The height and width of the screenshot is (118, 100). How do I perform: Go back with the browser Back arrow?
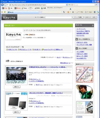[2, 5]
